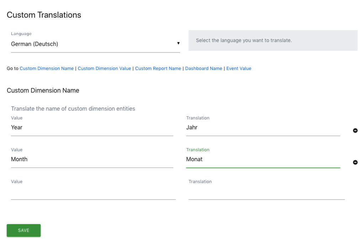Viewport: 364px width, 240px height.
Task: Click the Custom Translations page title
Action: click(x=44, y=15)
